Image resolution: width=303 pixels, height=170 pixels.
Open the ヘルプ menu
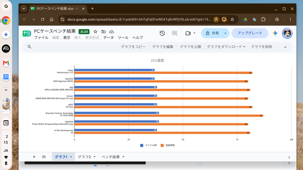coord(137,37)
